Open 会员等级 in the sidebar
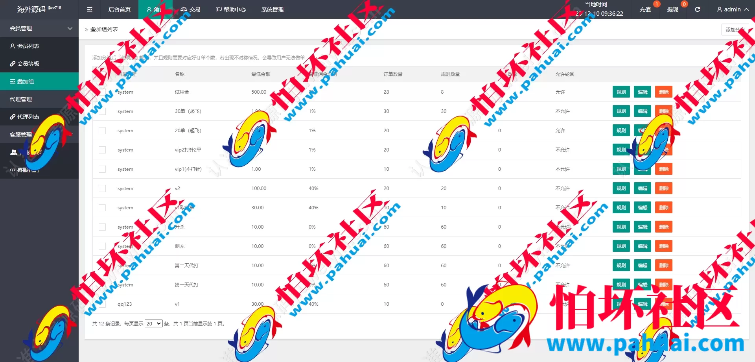This screenshot has height=362, width=755. pos(28,64)
